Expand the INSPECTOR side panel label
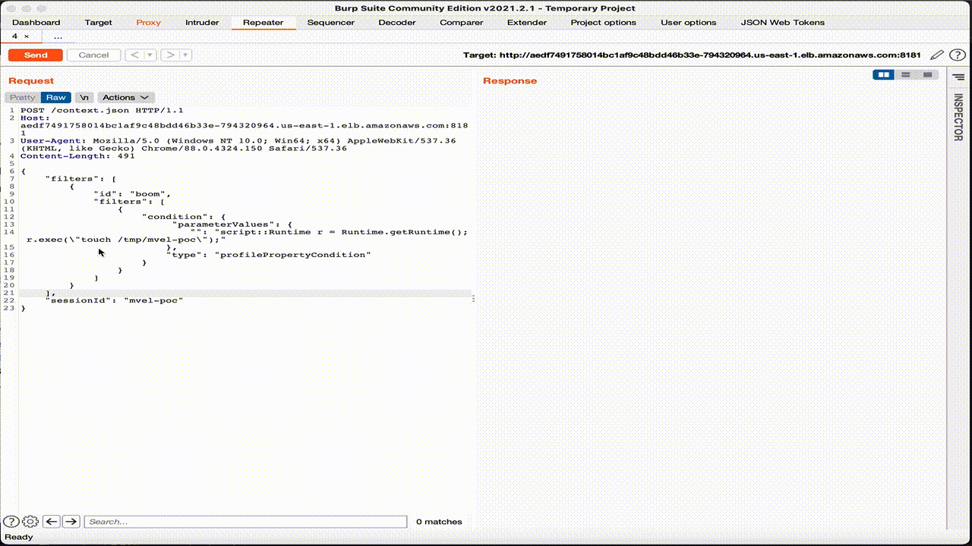The image size is (972, 546). 958,117
